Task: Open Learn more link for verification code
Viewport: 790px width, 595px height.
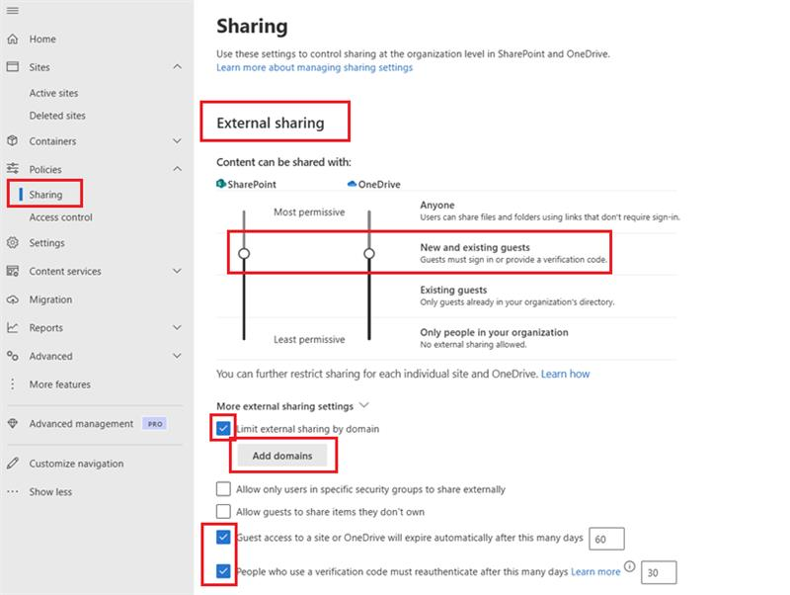Action: coord(595,572)
